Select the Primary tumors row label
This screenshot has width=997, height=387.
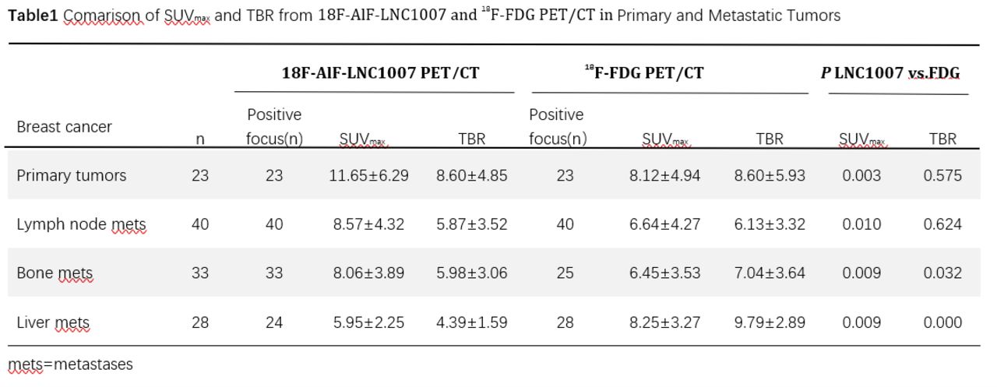[x=71, y=176]
